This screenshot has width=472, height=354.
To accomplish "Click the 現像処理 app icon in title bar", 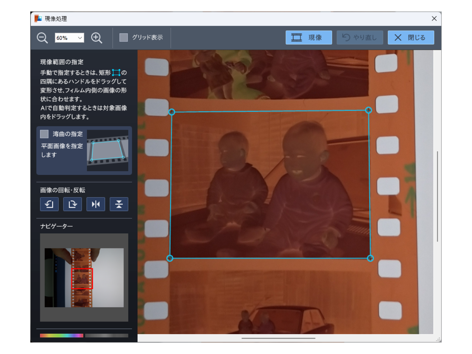I will click(38, 19).
